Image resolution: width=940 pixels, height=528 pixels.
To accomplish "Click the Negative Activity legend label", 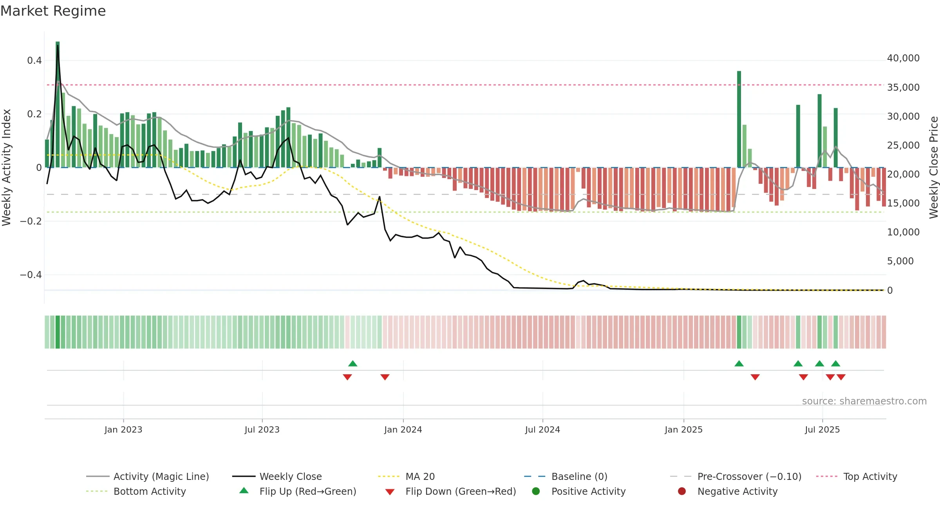I will click(x=738, y=491).
